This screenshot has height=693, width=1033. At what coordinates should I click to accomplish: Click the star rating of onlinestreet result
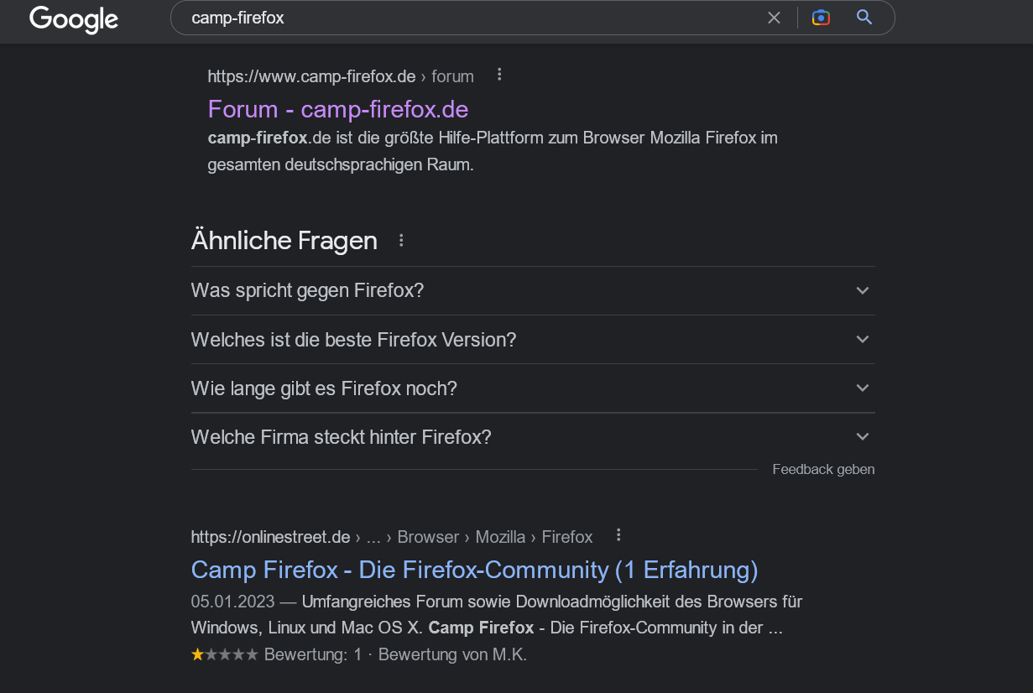(x=225, y=654)
